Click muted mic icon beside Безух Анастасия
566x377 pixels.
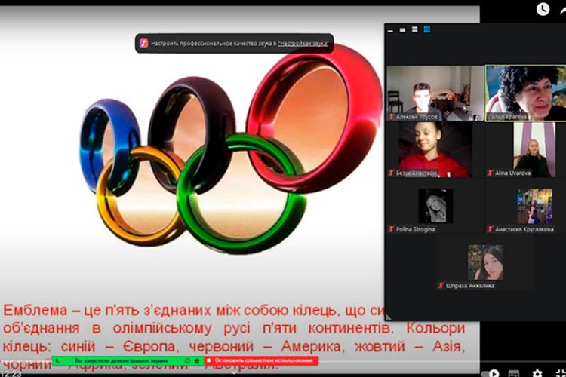(x=391, y=173)
